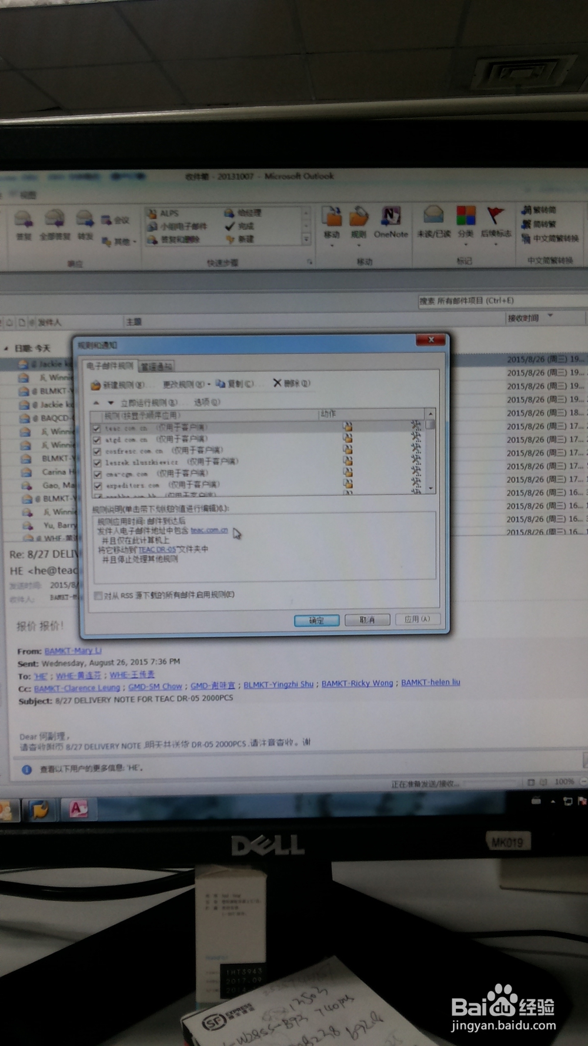
Task: Open the More (其他) respond dropdown
Action: pos(118,241)
